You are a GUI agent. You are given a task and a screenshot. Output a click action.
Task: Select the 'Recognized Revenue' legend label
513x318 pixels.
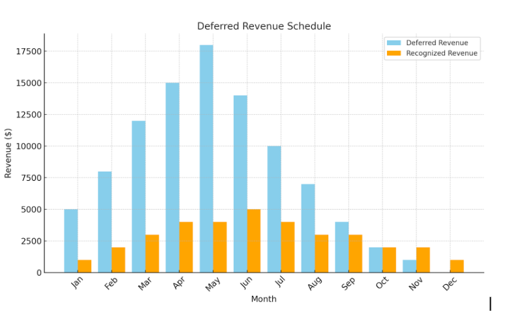(442, 53)
